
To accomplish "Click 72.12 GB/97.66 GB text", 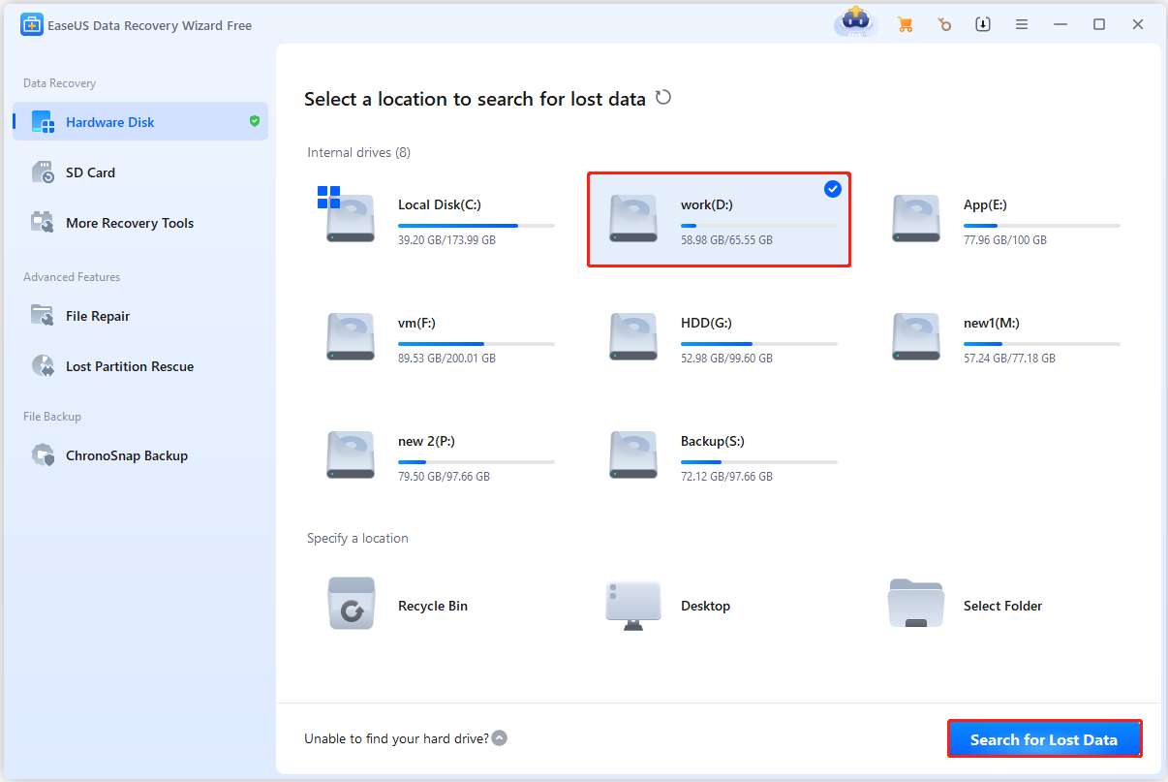I will point(726,476).
